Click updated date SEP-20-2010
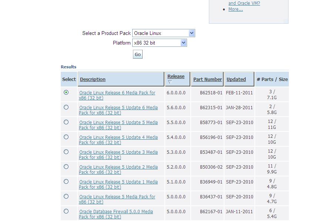 tap(239, 197)
